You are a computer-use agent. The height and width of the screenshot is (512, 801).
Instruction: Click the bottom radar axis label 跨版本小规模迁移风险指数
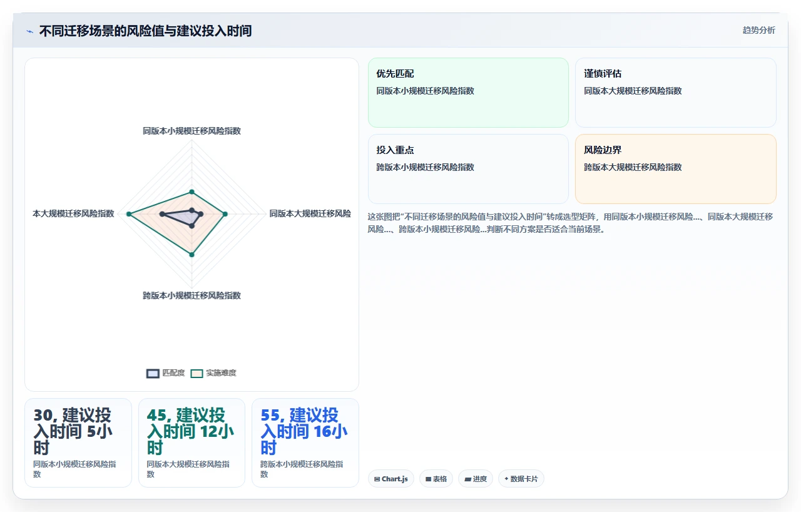tap(191, 295)
